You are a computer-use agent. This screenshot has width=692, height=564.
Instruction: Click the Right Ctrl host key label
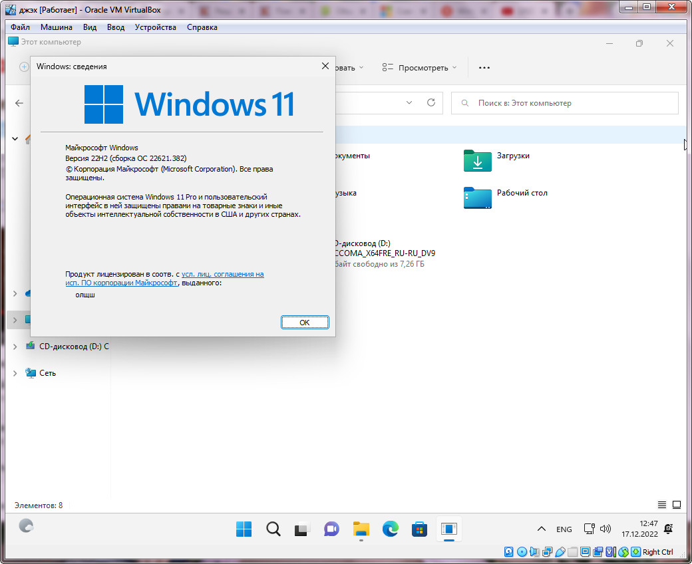657,551
